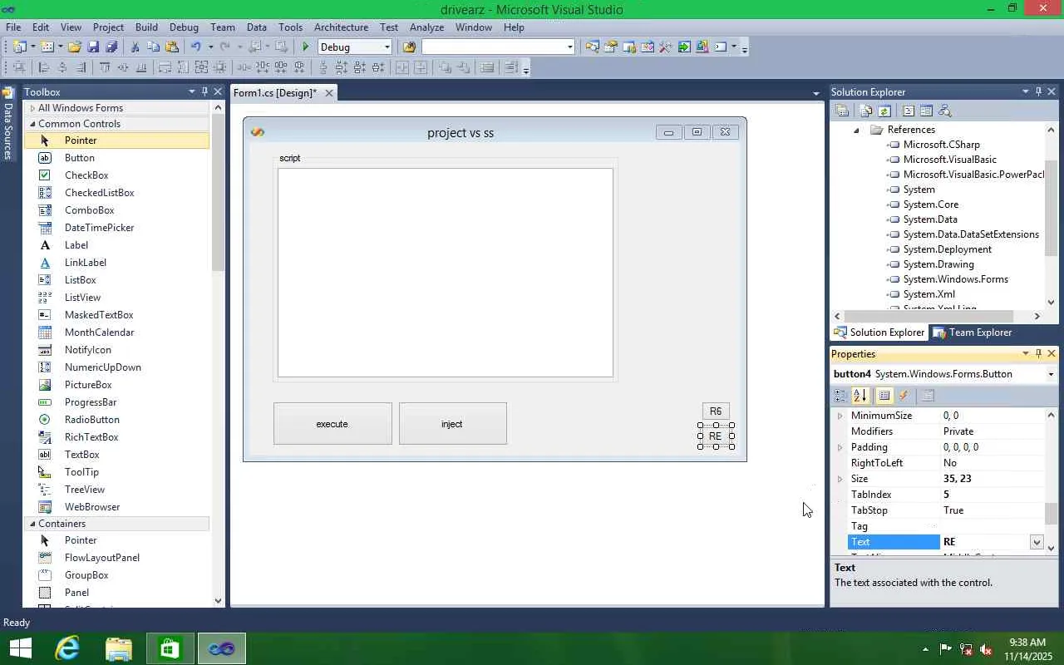1064x665 pixels.
Task: Pick the TextBox control in the Toolbox
Action: click(116, 455)
